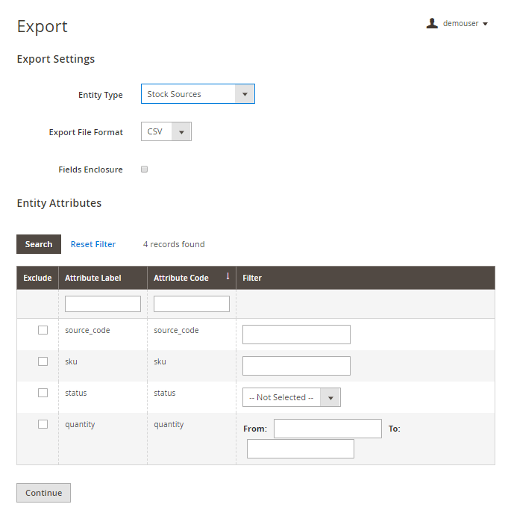Check Exclude box for source_code row
Screen dimensions: 511x510
click(43, 330)
